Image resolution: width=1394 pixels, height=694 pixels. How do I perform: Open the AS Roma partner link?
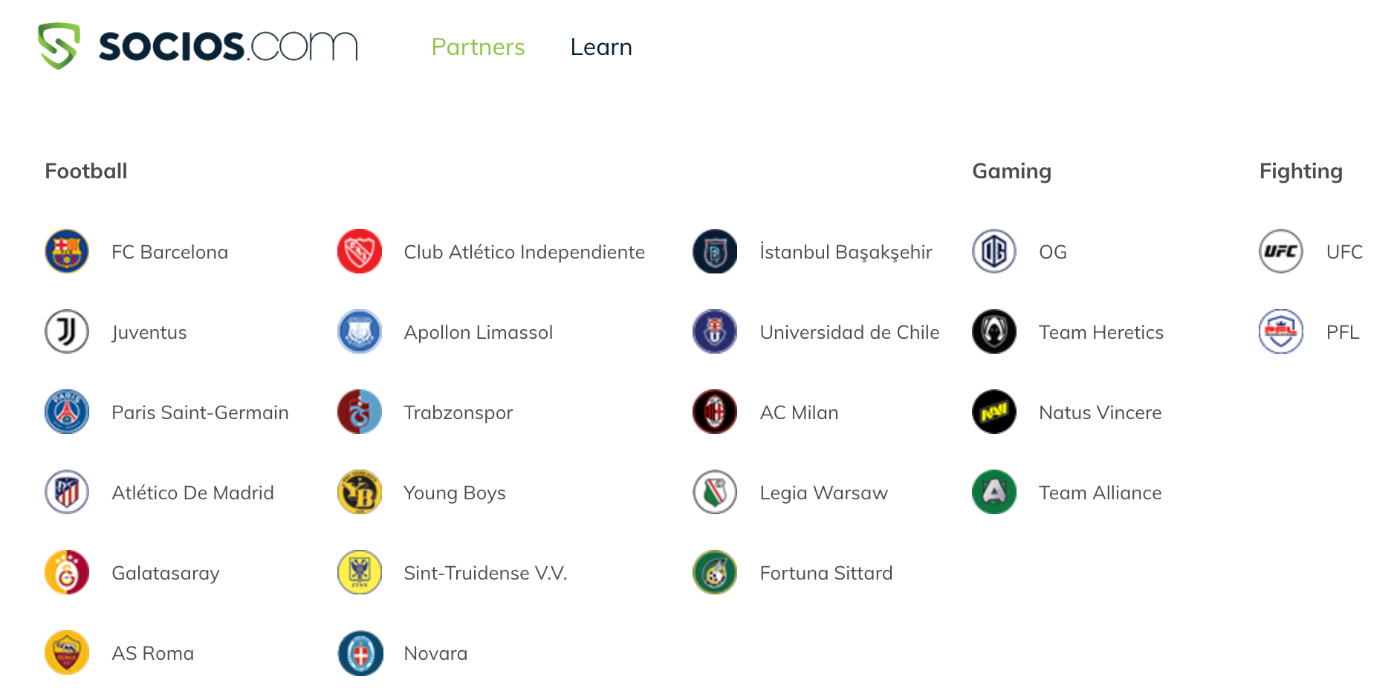point(152,653)
